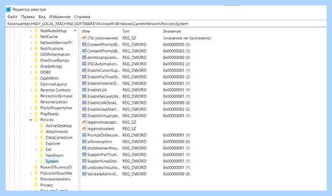Click the SupportUwpStar… DWORD icon
The height and width of the screenshot is (196, 332).
click(84, 161)
